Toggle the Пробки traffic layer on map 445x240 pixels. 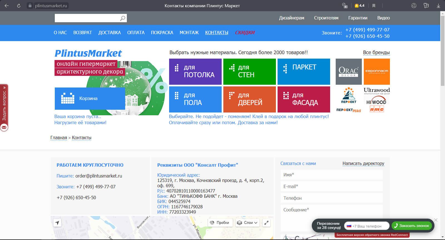pyautogui.click(x=220, y=223)
